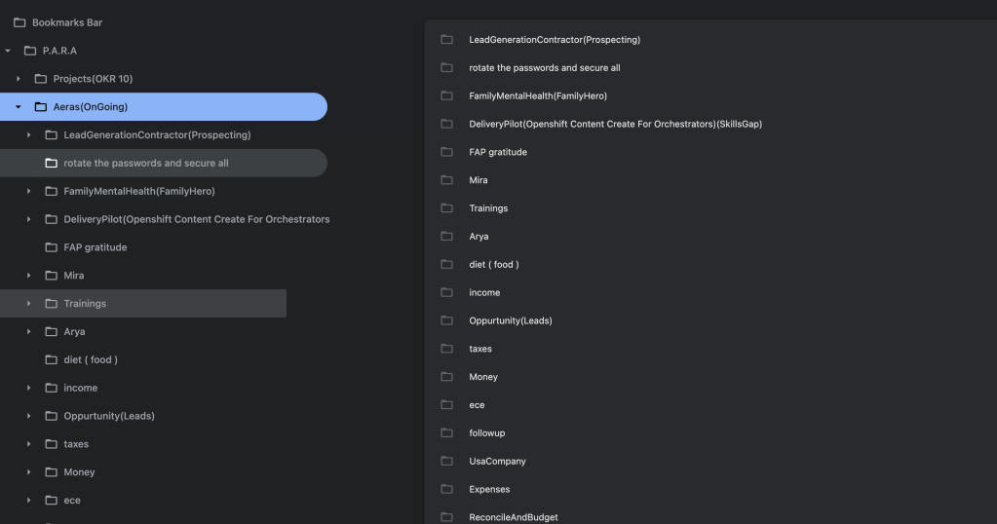
Task: Open Expenses in the right-hand list
Action: coord(489,489)
